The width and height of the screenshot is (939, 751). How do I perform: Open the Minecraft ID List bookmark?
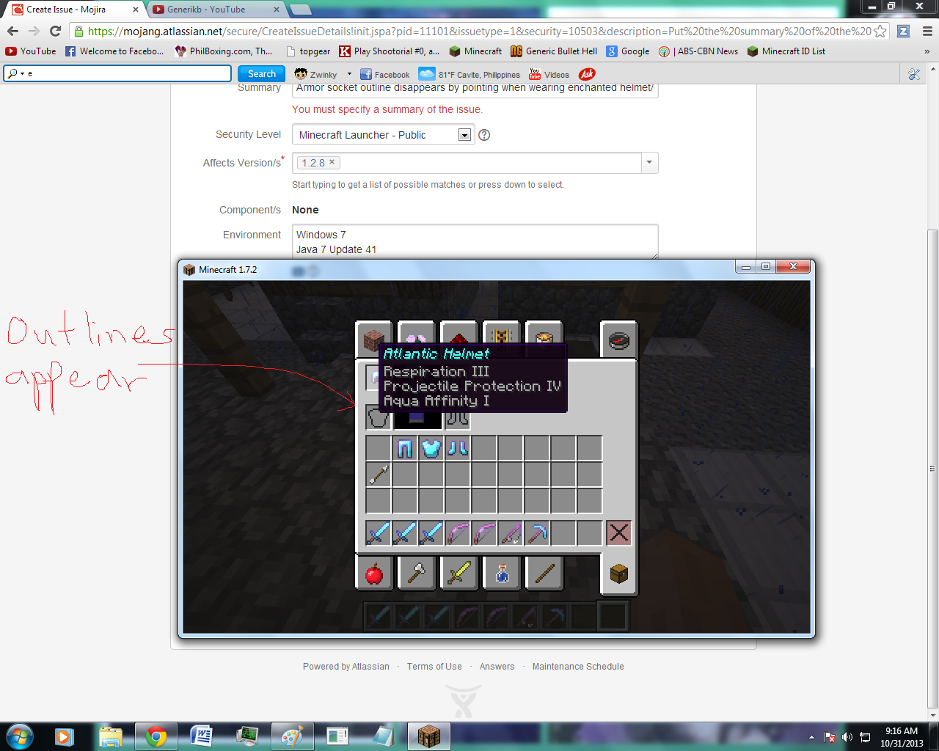click(786, 51)
